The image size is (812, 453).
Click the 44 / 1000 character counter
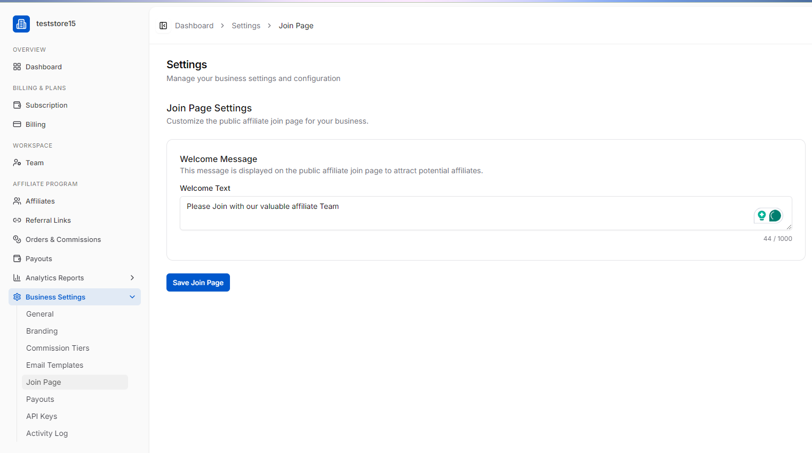click(x=777, y=239)
